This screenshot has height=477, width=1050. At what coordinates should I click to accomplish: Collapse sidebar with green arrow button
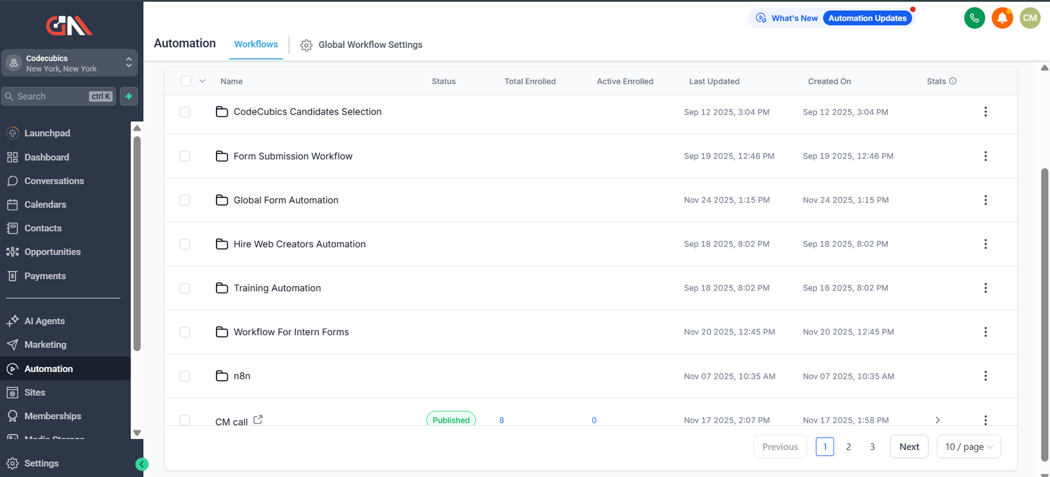[142, 465]
